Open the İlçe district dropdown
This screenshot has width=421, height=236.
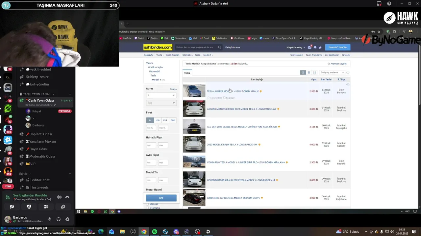161,103
